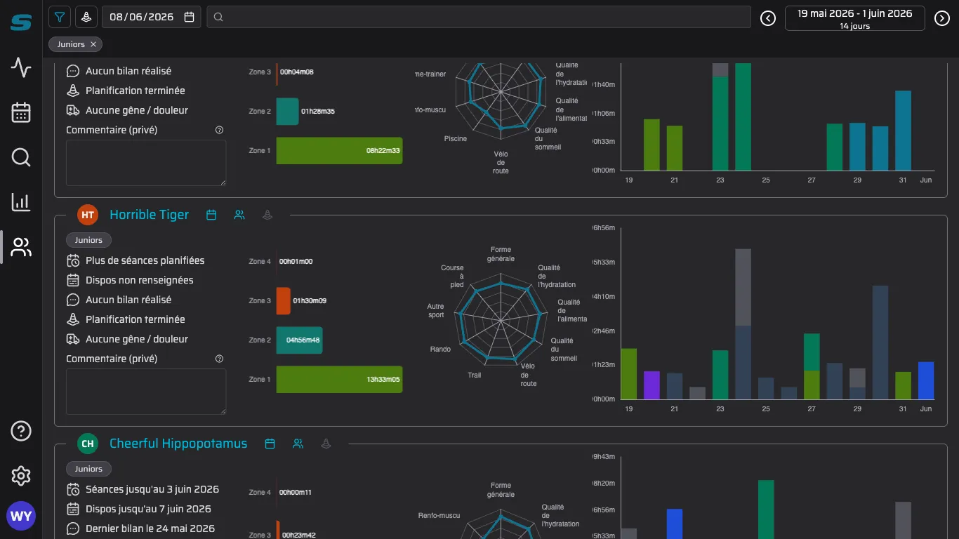
Task: Open the help question mark icon
Action: [21, 431]
